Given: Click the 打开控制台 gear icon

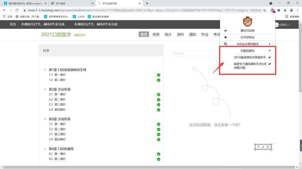Looking at the screenshot, I should click(x=226, y=37).
